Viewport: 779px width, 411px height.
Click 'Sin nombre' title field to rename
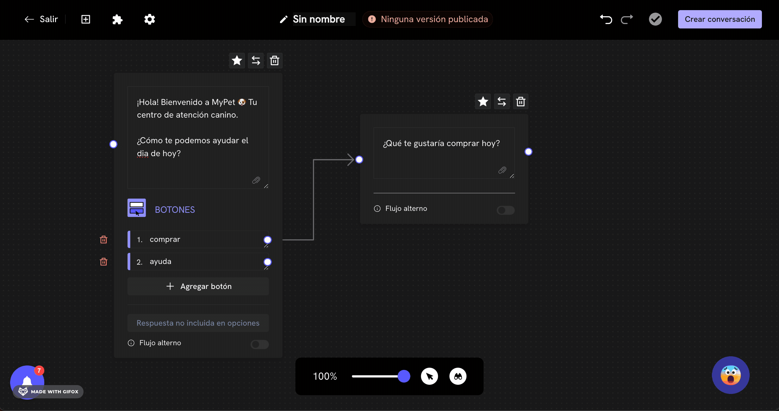[x=319, y=19]
